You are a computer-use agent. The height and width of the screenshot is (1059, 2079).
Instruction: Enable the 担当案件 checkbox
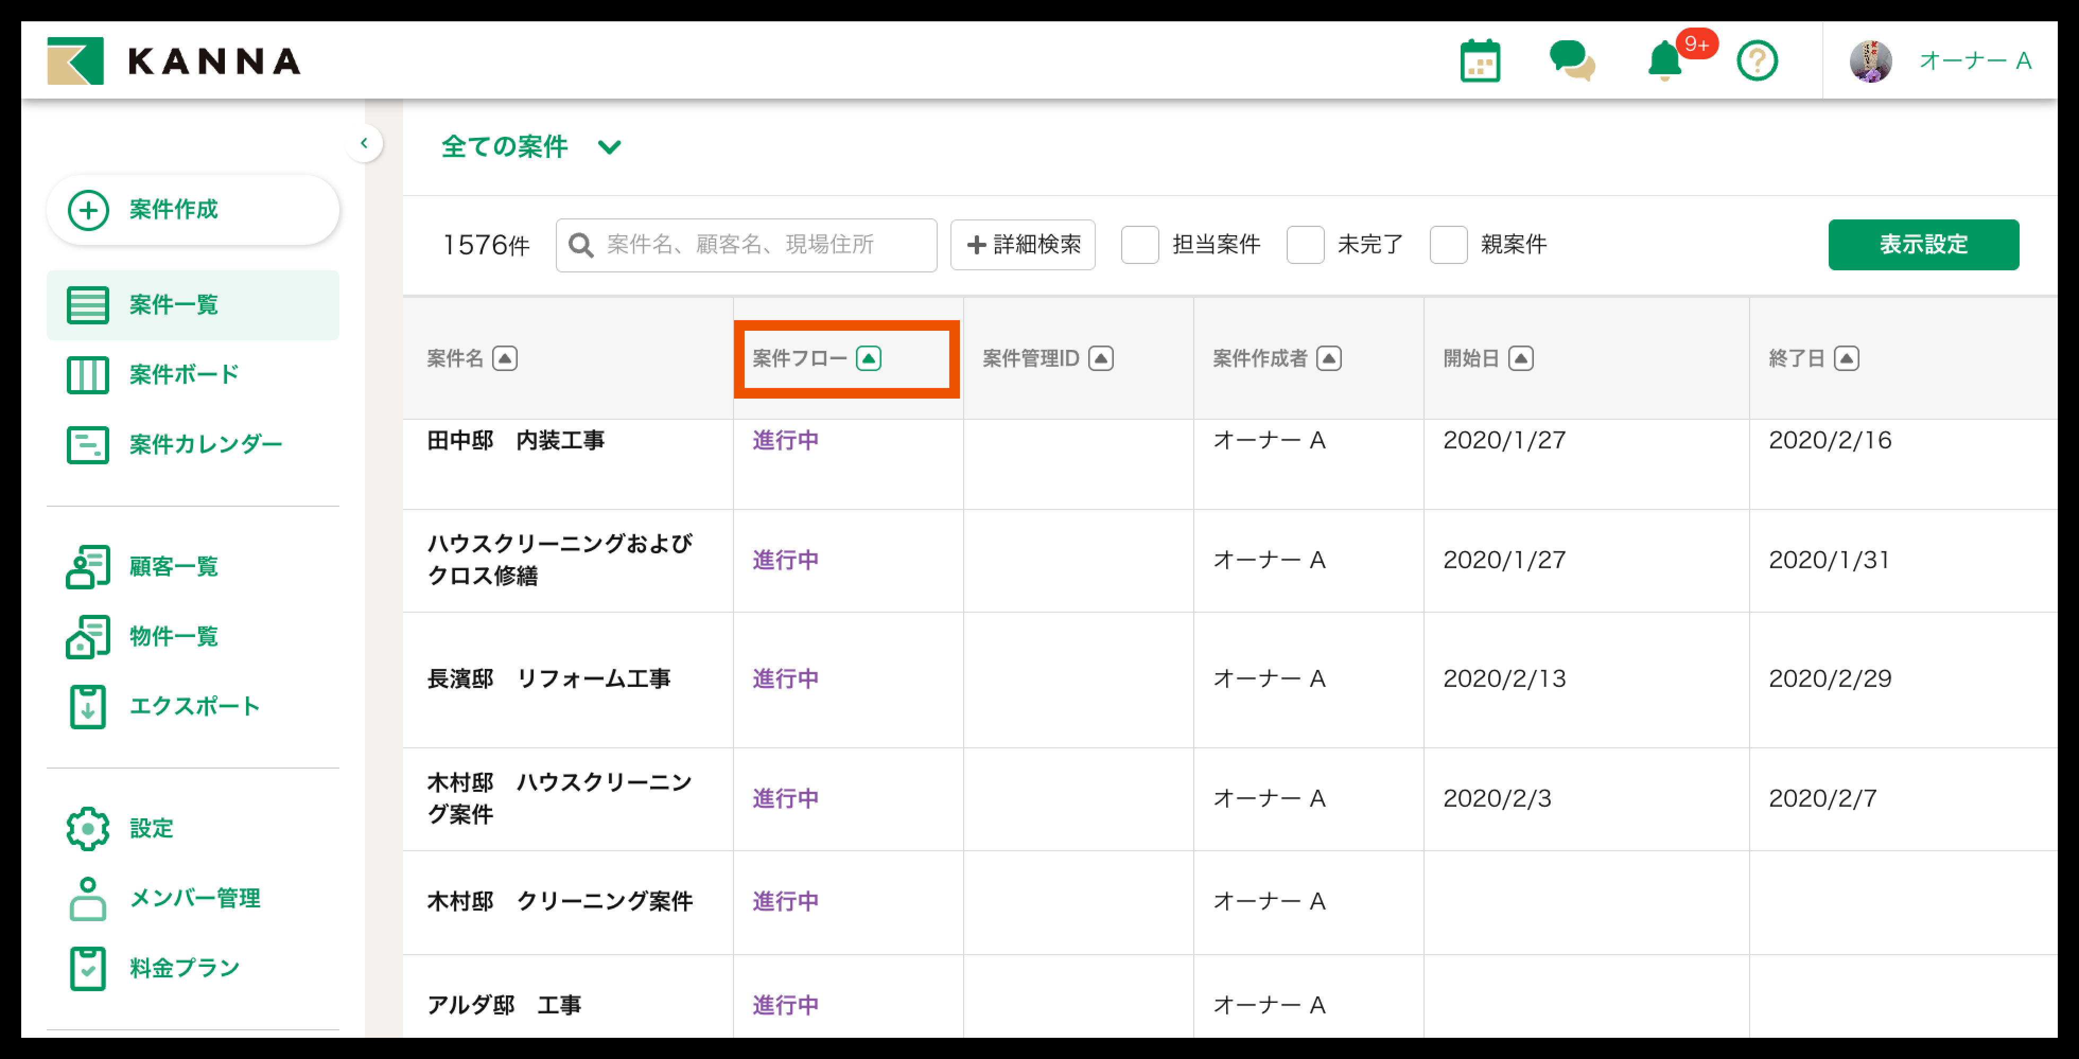tap(1140, 244)
